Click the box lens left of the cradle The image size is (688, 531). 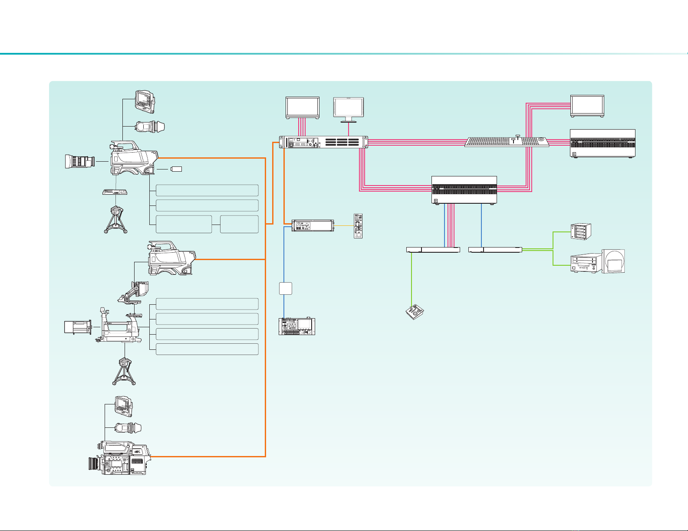pos(78,327)
